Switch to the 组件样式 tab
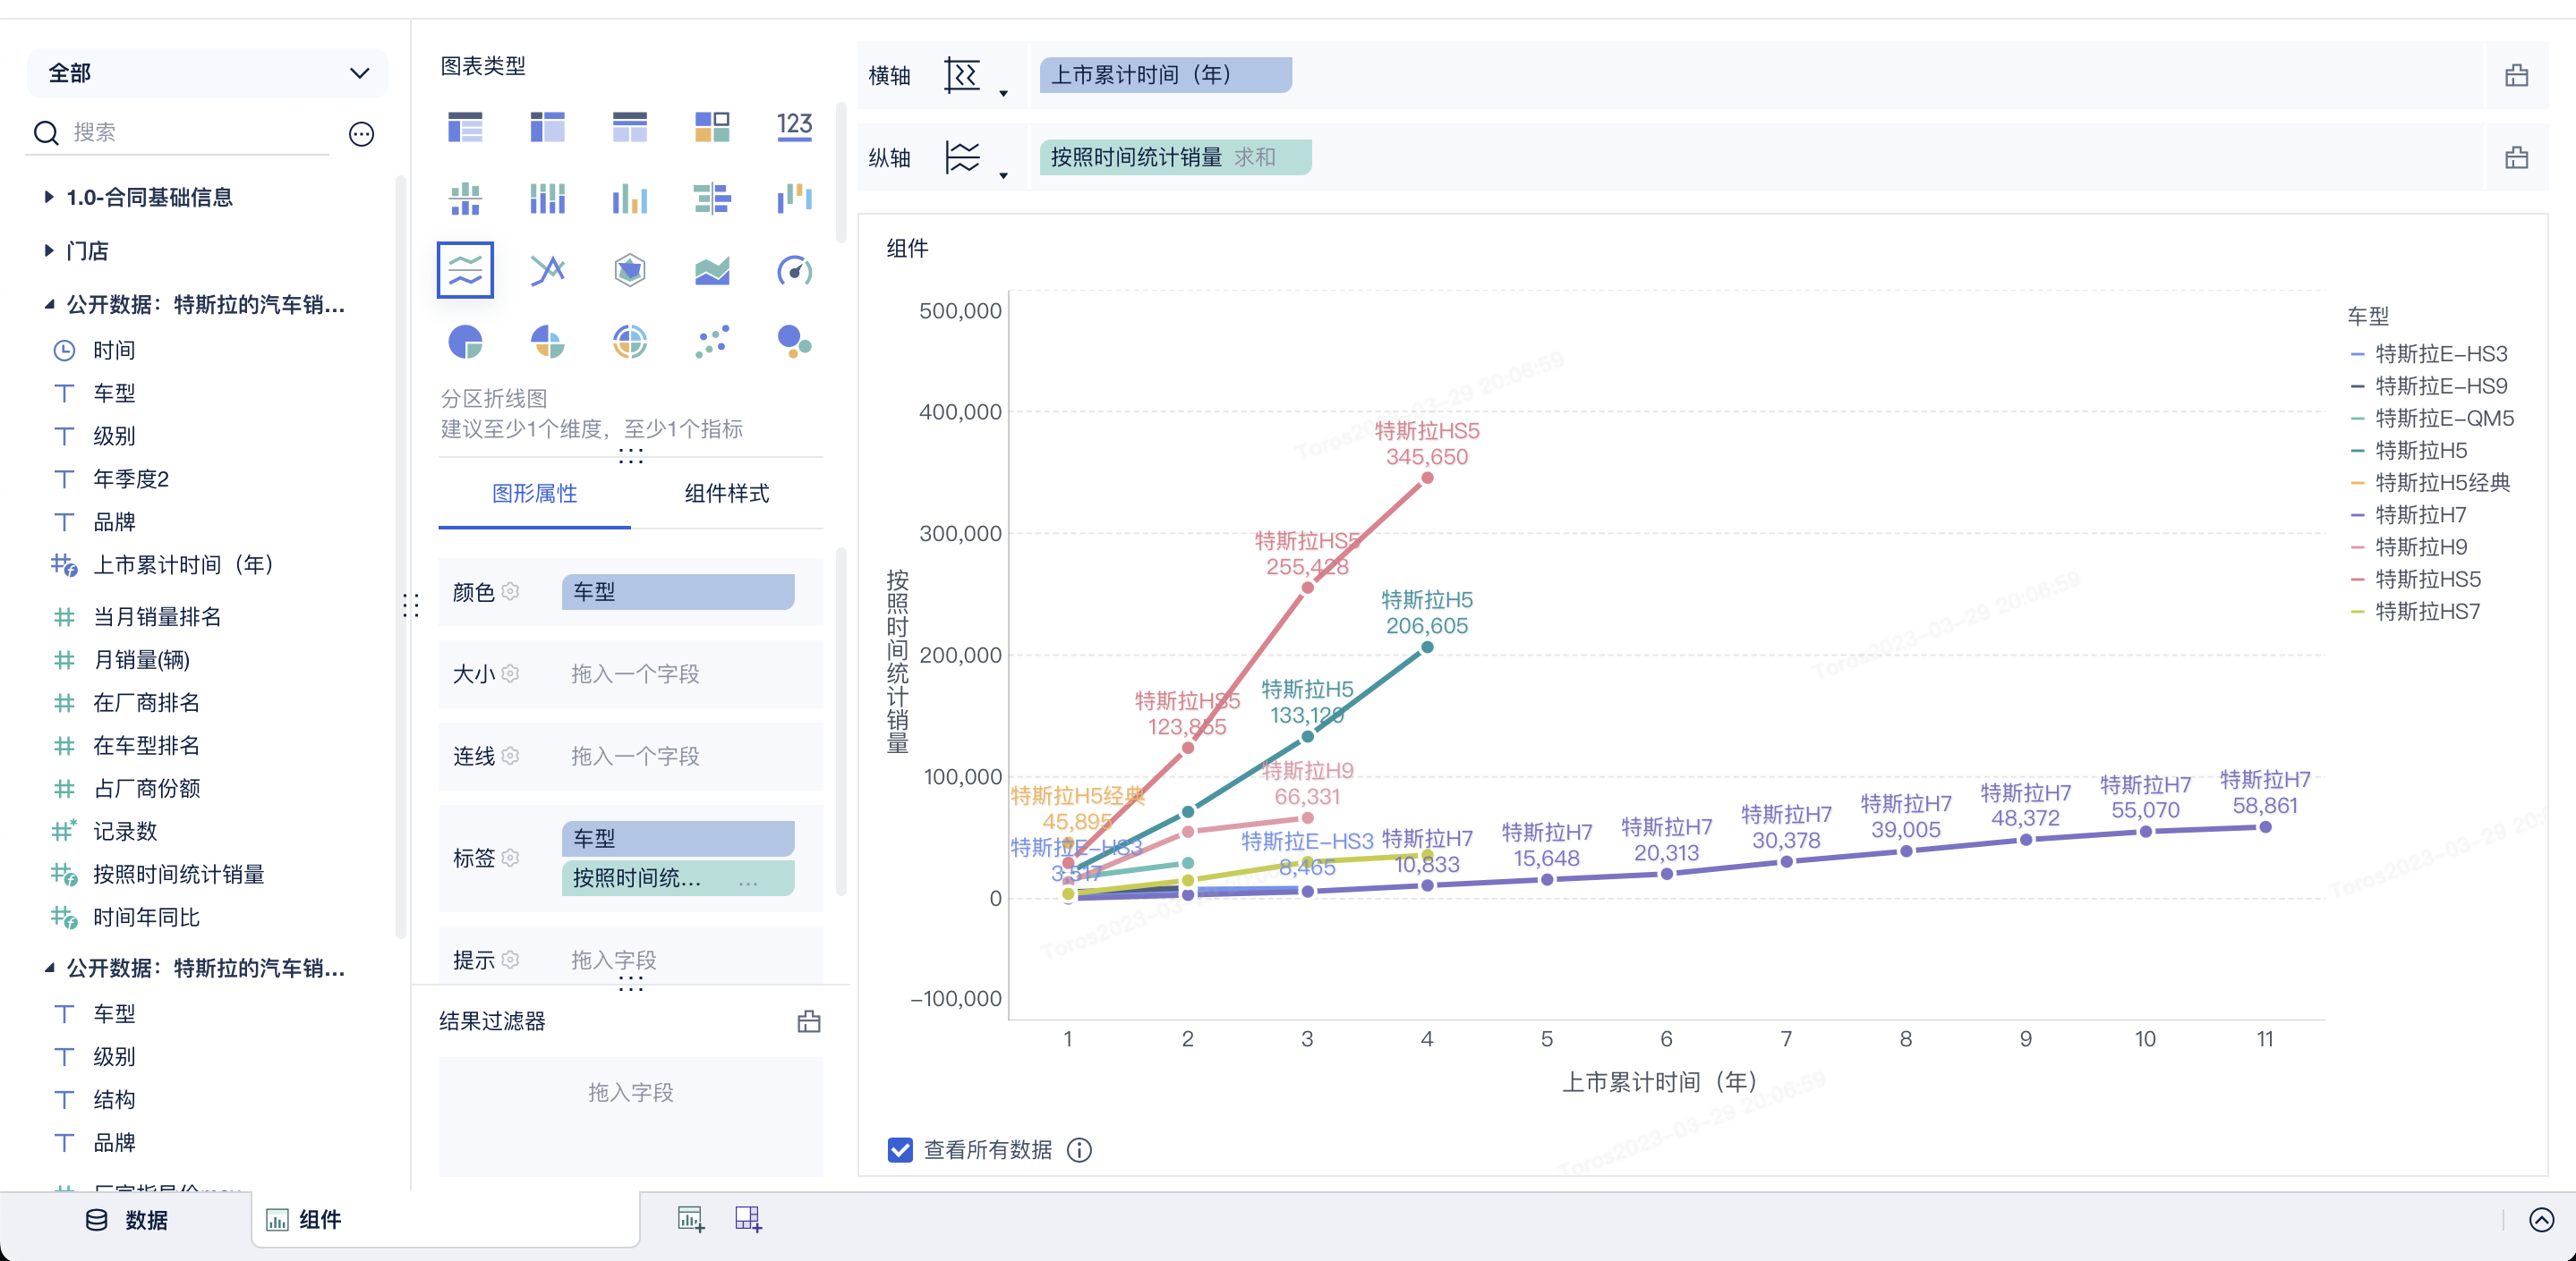2576x1261 pixels. click(x=727, y=494)
